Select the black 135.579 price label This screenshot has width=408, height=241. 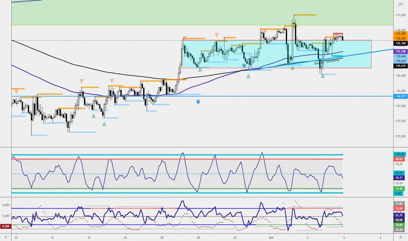[x=401, y=66]
